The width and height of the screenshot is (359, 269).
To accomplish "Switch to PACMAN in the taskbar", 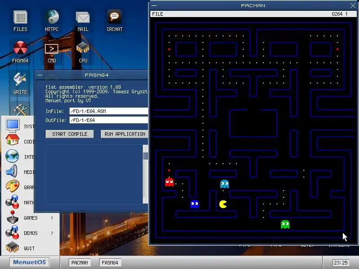I will 79,263.
